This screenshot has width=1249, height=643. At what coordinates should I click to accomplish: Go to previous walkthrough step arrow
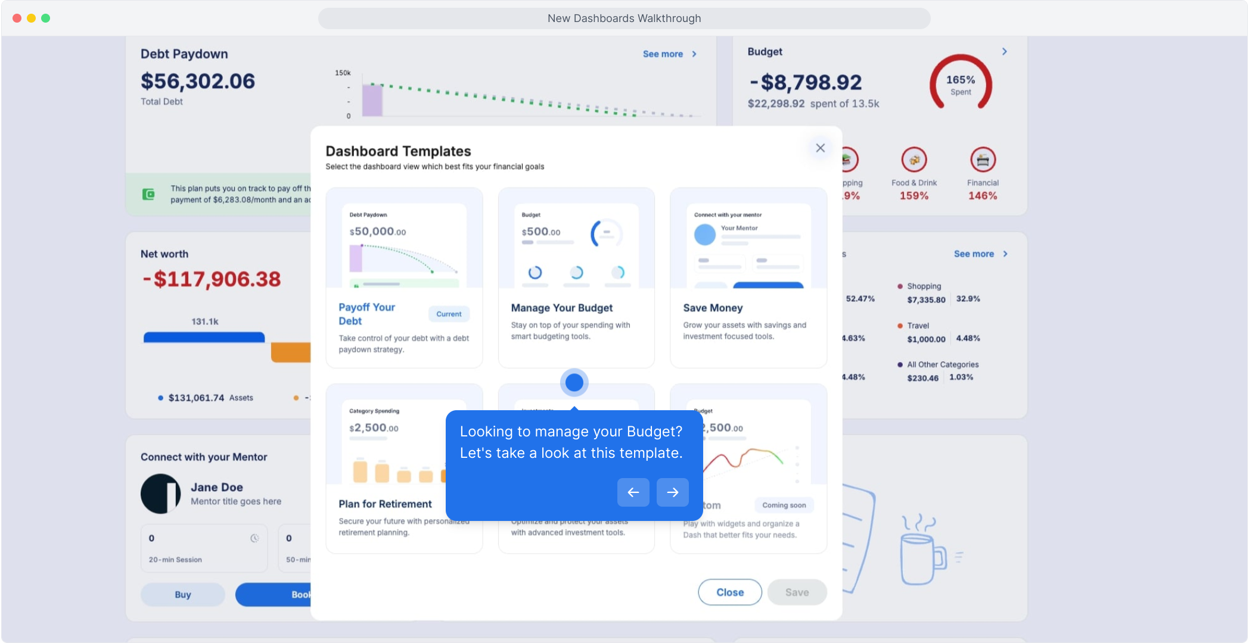click(633, 492)
